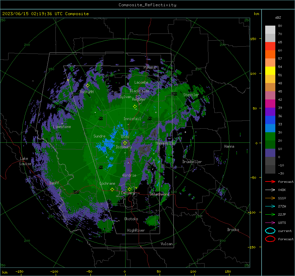This screenshot has width=295, height=276.
Task: Click the Olds town label
Action: (x=125, y=137)
